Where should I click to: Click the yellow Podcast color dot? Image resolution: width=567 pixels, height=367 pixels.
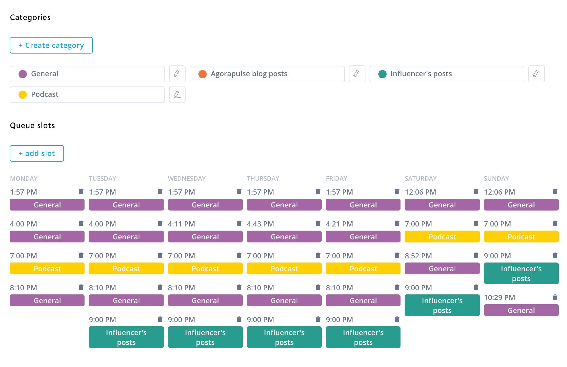[x=23, y=94]
